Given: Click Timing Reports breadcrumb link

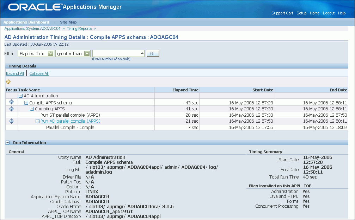Looking at the screenshot, I should (79, 28).
